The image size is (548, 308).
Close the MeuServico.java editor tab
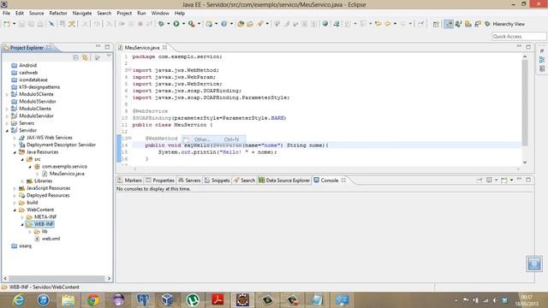tap(165, 47)
